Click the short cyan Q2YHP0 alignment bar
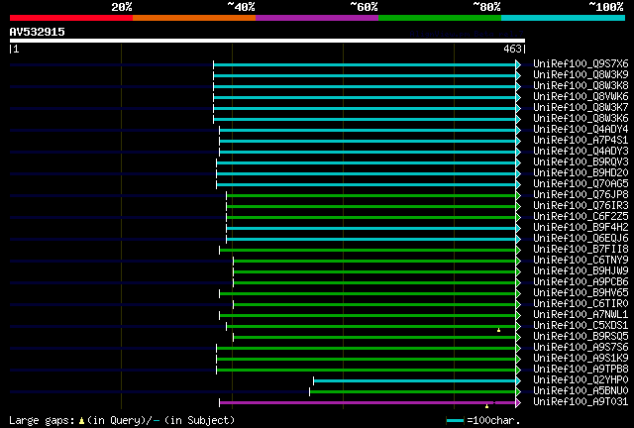The image size is (634, 428). tap(414, 380)
